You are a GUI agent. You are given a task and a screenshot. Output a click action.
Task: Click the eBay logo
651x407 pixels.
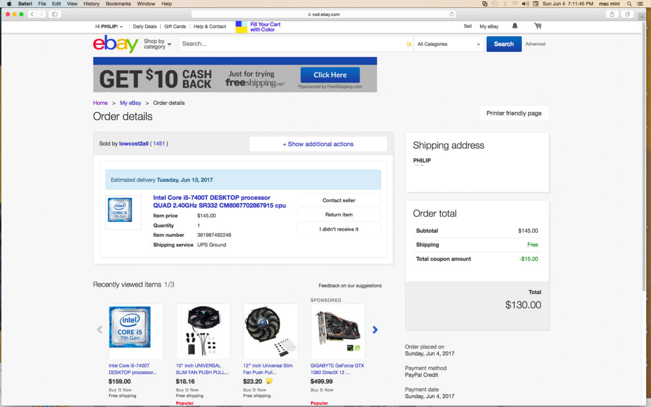pyautogui.click(x=115, y=44)
